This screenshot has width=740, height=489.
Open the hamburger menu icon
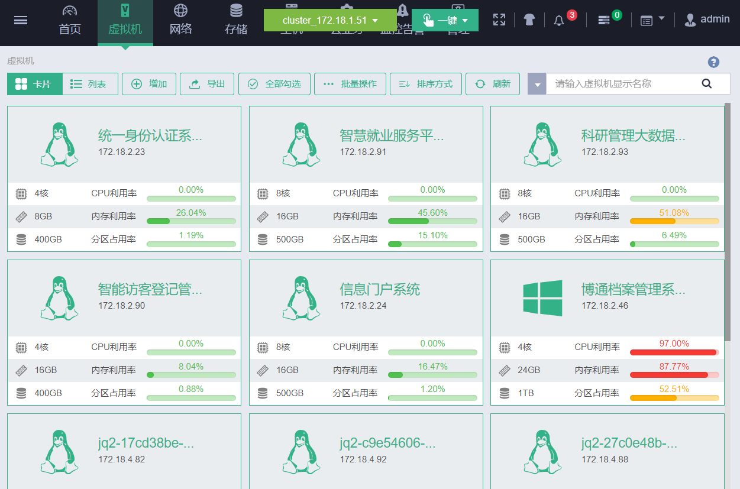point(21,21)
